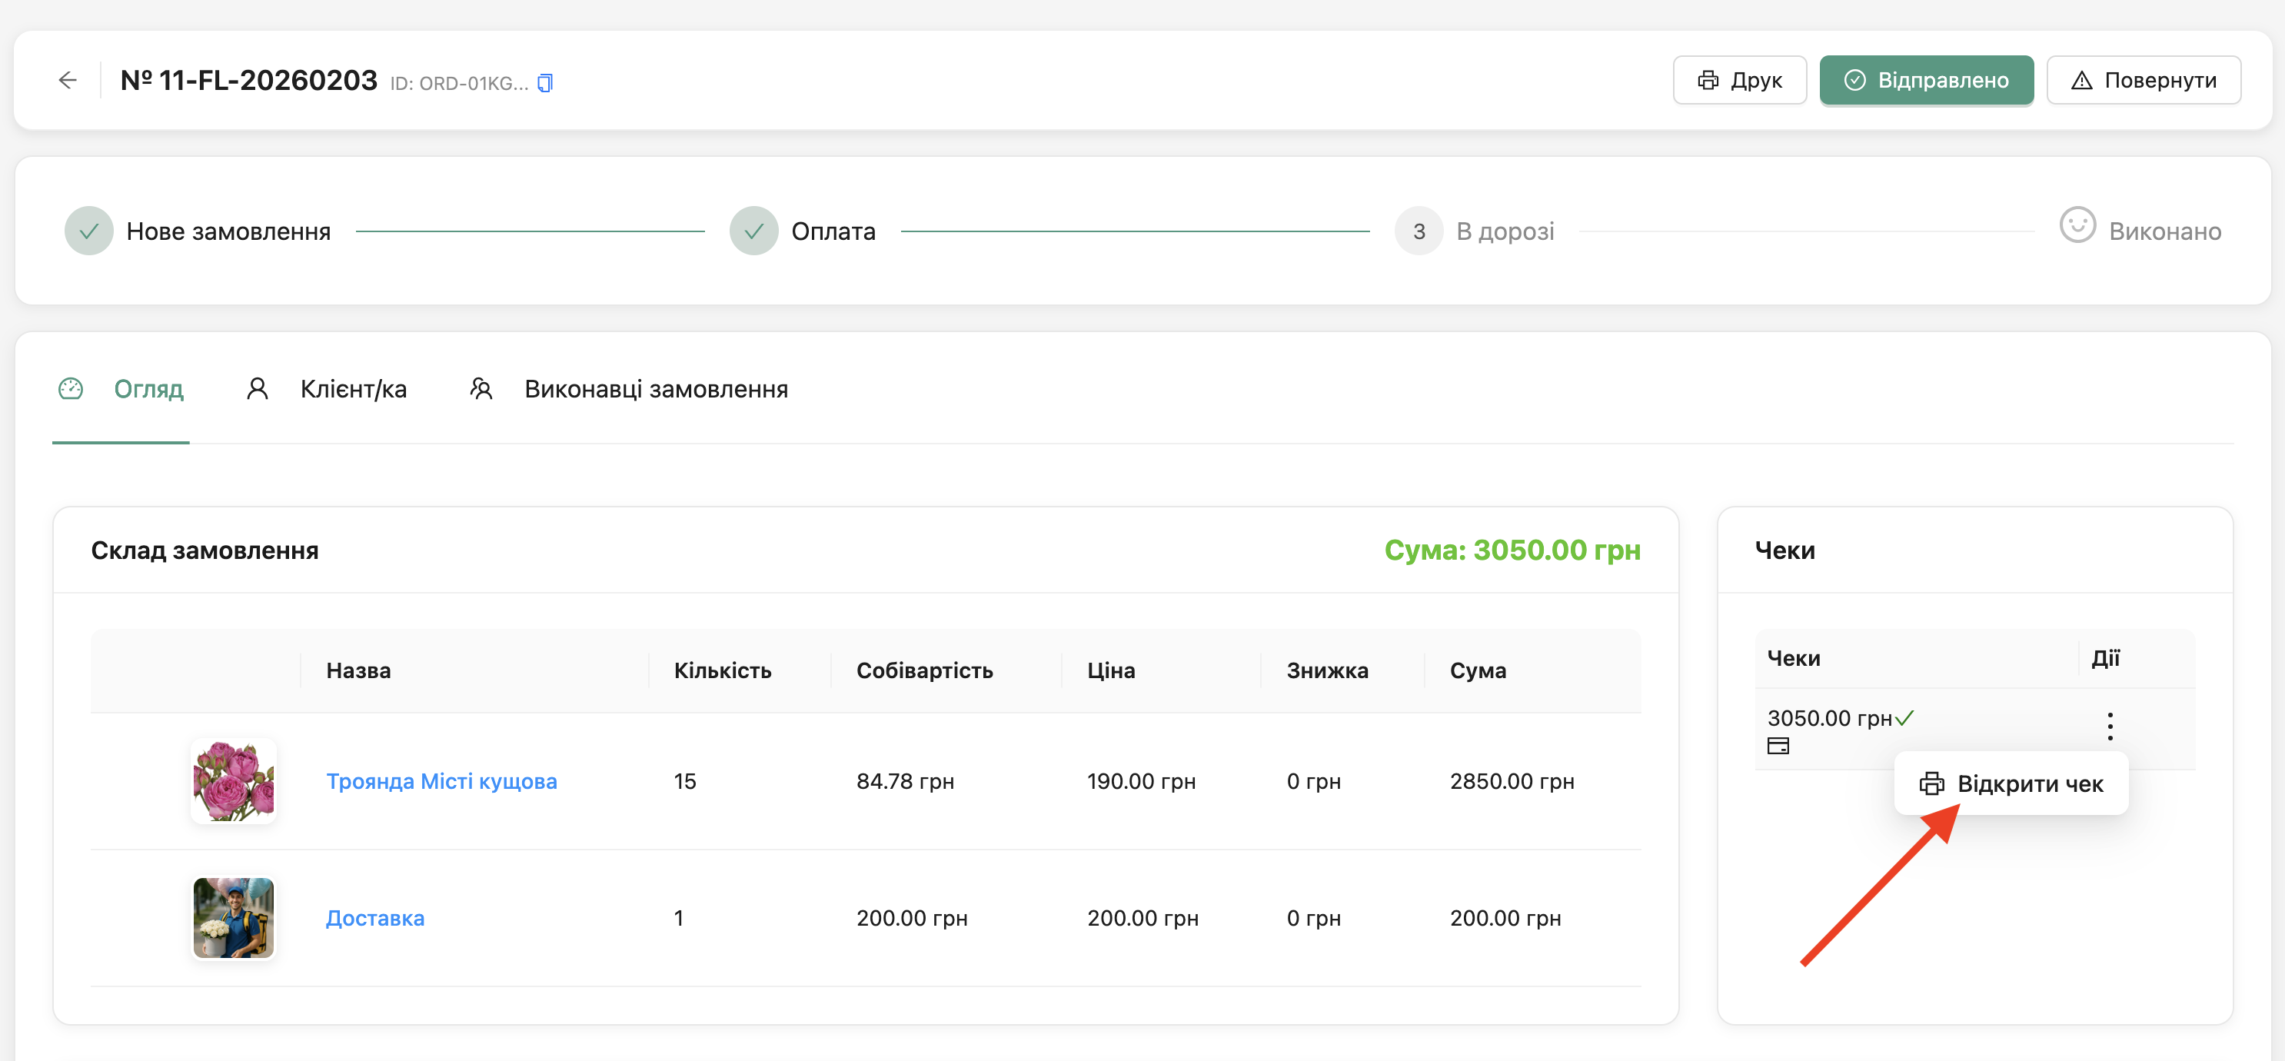Open the Доставка item link
Screen dimensions: 2285x1061
[x=374, y=918]
